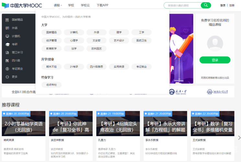Click the 直播4-22 20:00开始 label
The image size is (241, 162).
[x=205, y=114]
